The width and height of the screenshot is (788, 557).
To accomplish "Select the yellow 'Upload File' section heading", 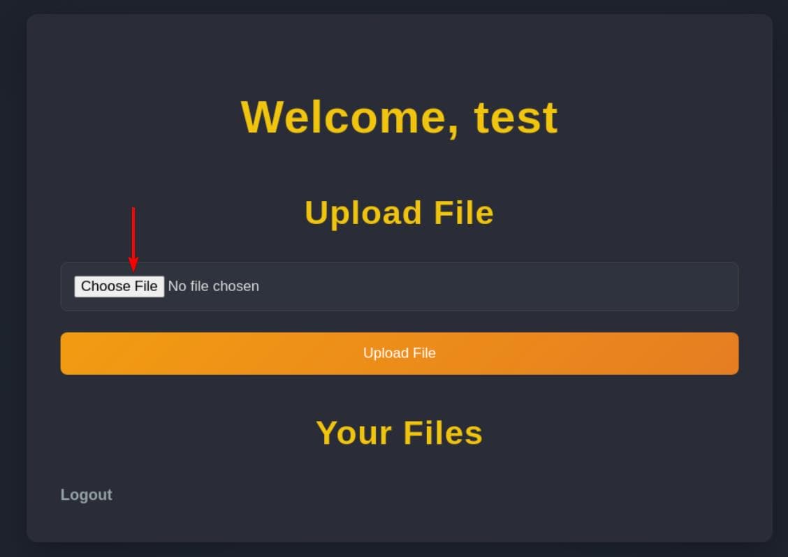I will 399,213.
